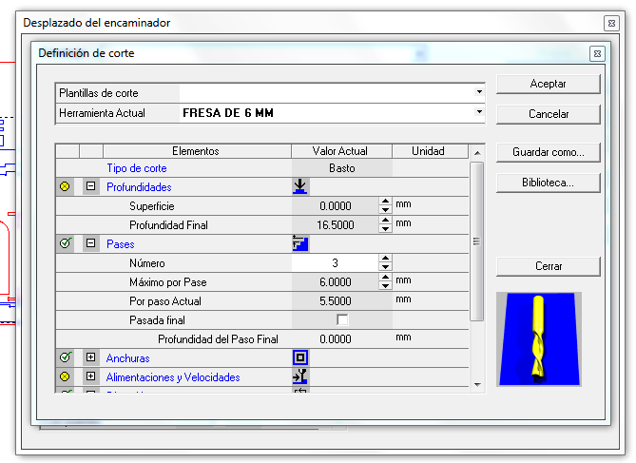The width and height of the screenshot is (636, 463).
Task: Click the parameter list scrollbar thumb
Action: point(477,241)
